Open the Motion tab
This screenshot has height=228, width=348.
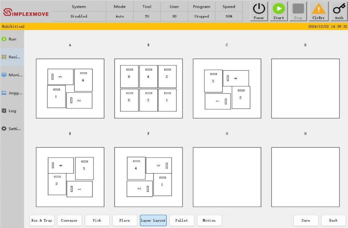[209, 221]
